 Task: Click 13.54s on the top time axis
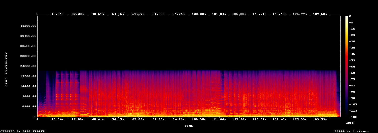pyautogui.click(x=58, y=14)
